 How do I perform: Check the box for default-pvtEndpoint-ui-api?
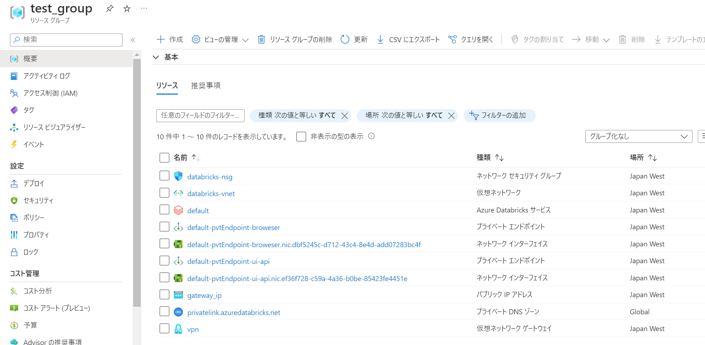pyautogui.click(x=164, y=260)
